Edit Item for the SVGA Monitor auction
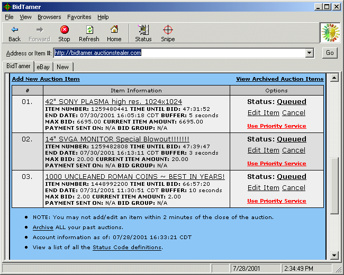344x275 pixels. (264, 150)
